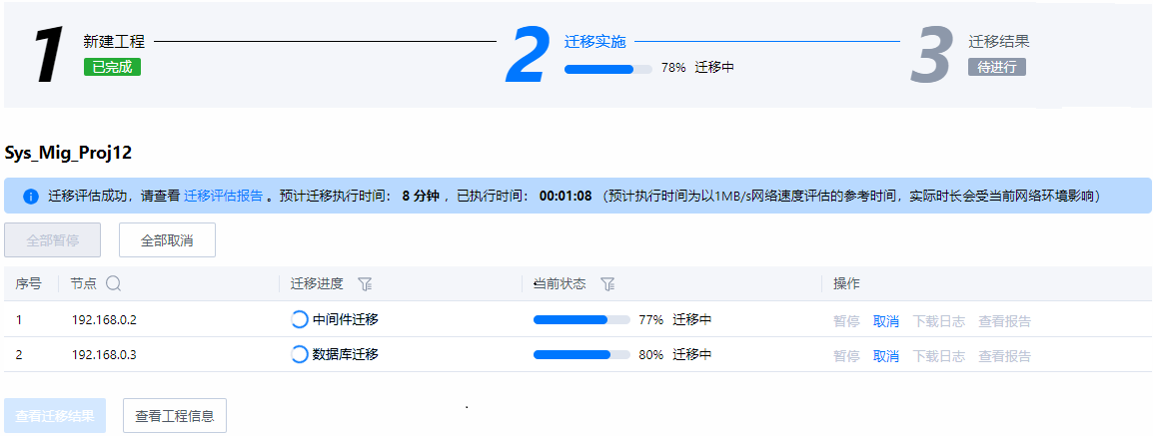Click 查看报告 for node 192.168.0.2

pyautogui.click(x=1004, y=320)
